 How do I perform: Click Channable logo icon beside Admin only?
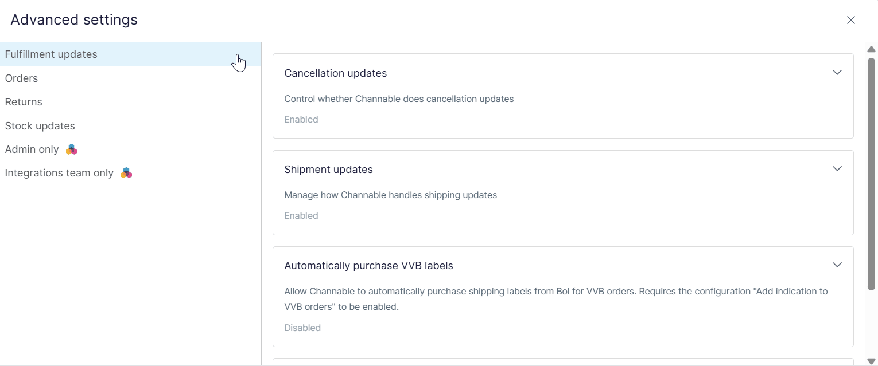[71, 149]
